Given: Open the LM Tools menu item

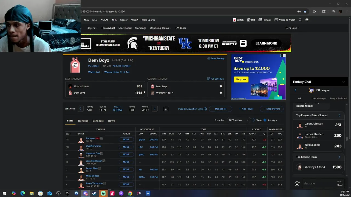Looking at the screenshot, I should (181, 28).
